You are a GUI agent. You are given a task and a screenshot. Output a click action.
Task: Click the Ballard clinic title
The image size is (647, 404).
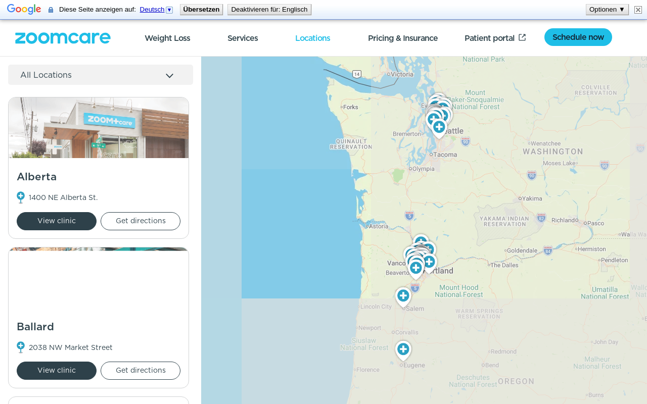pyautogui.click(x=35, y=327)
